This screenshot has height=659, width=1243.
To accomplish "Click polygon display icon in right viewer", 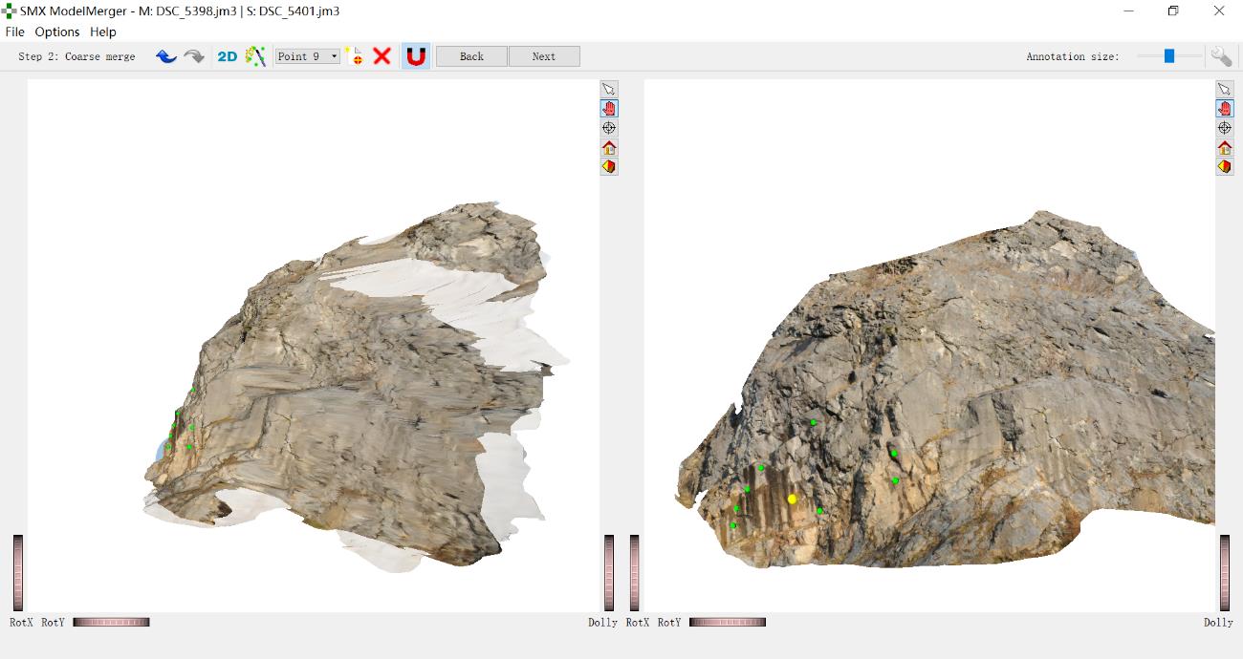I will 1225,166.
